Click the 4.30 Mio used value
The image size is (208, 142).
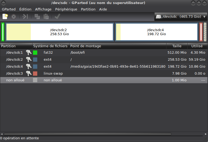click(x=198, y=52)
